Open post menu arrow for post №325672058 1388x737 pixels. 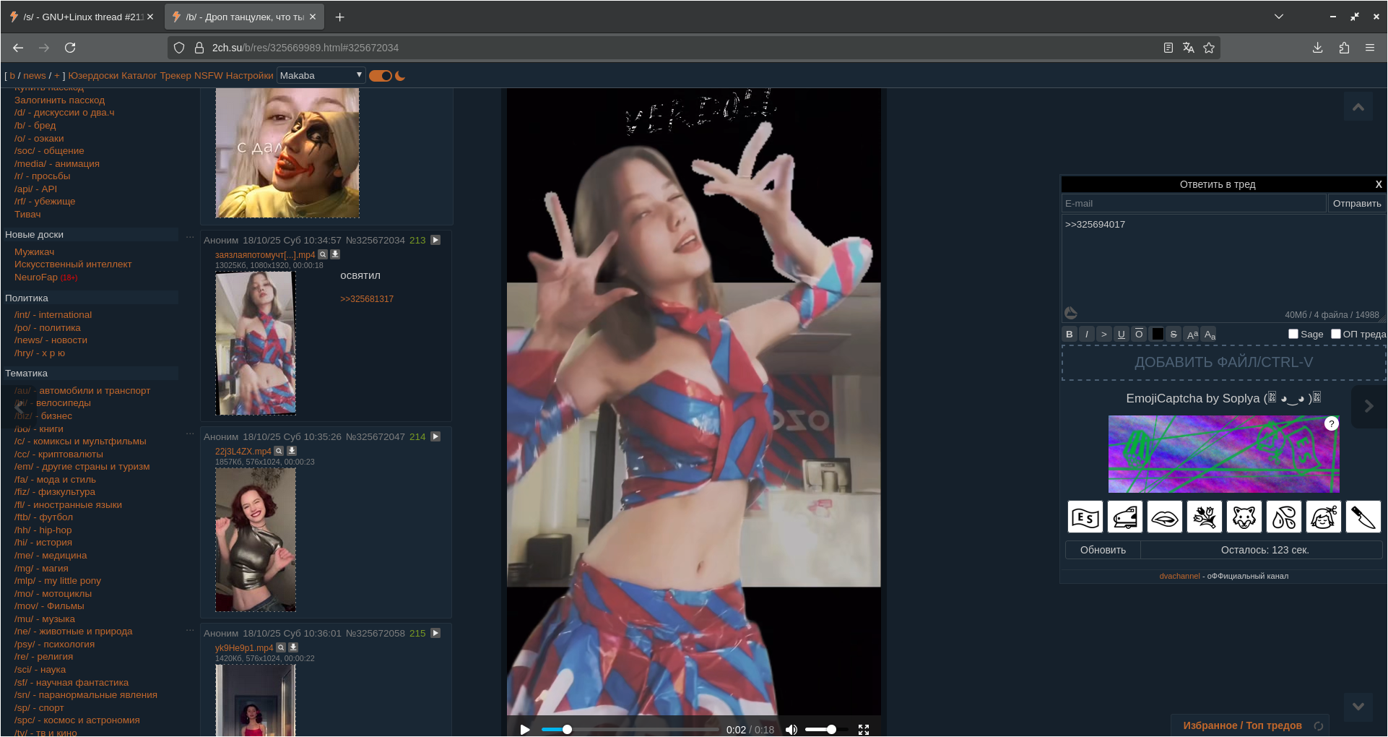435,633
